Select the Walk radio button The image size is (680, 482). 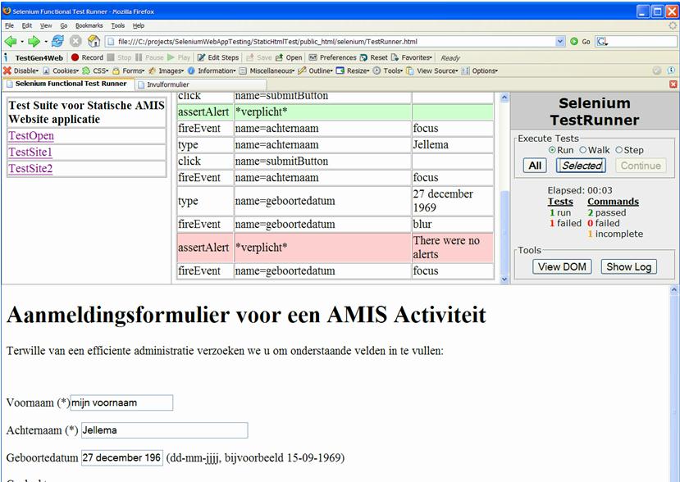[x=583, y=150]
